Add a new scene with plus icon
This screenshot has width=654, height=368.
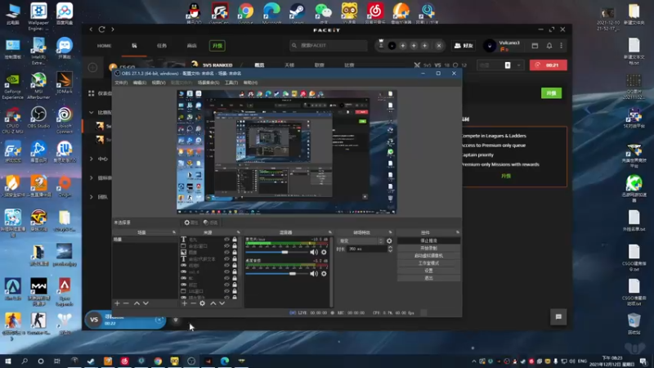pyautogui.click(x=117, y=303)
